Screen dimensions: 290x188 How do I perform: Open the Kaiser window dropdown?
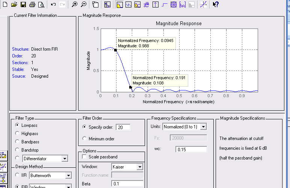pos(140,167)
